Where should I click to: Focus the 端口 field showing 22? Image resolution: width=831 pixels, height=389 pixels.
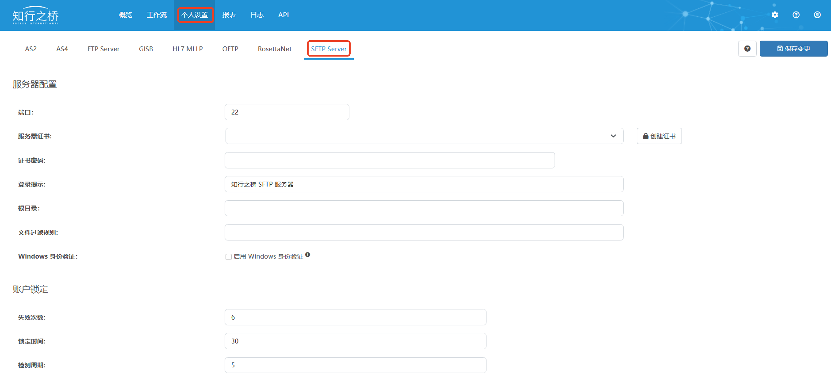coord(287,112)
